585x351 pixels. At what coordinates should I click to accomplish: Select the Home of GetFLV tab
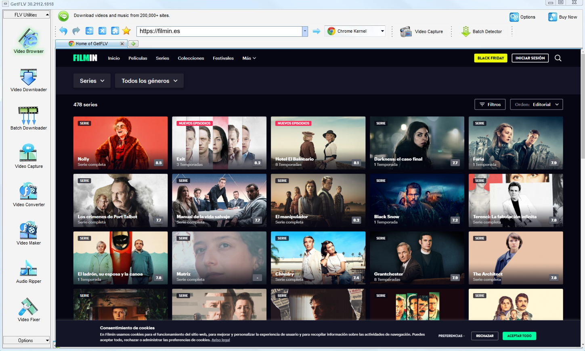[92, 44]
